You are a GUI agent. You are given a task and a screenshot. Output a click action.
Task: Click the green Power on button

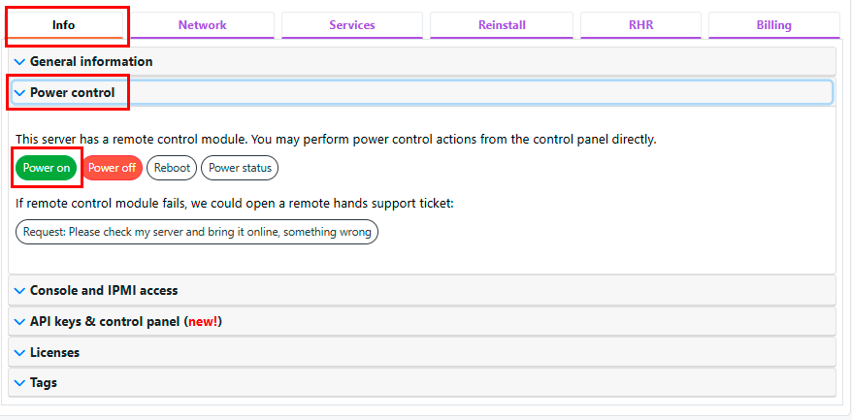[47, 168]
